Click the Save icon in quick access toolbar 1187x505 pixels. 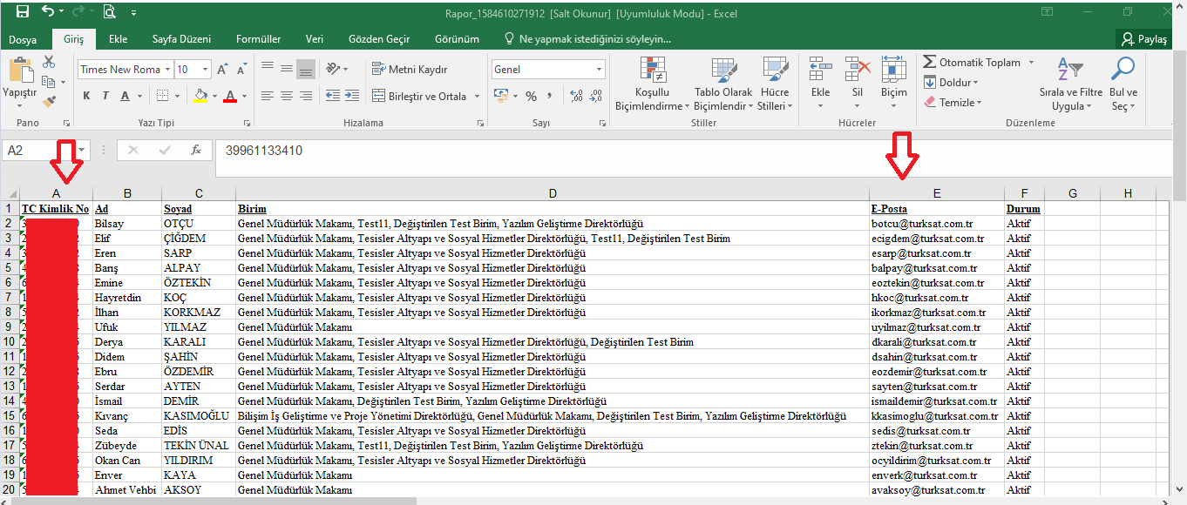click(x=23, y=12)
